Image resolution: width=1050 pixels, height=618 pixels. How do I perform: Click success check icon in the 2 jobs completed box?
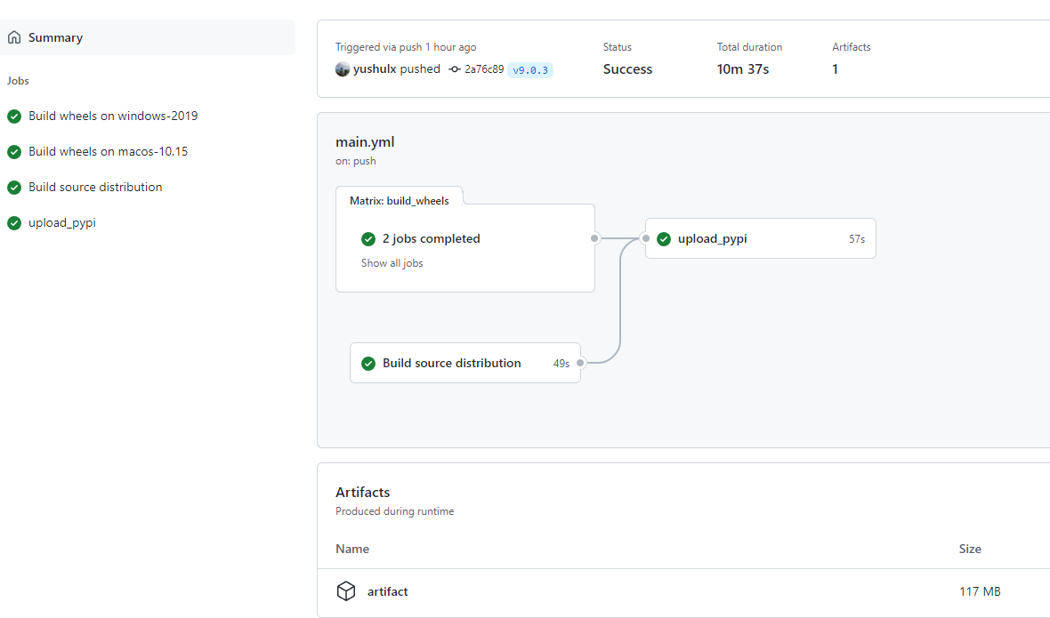[368, 239]
